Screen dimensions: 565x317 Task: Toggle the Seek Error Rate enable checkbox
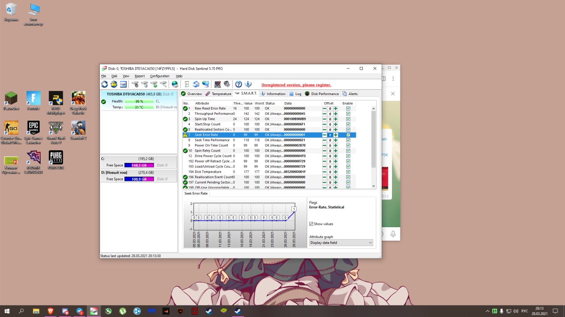click(x=348, y=135)
